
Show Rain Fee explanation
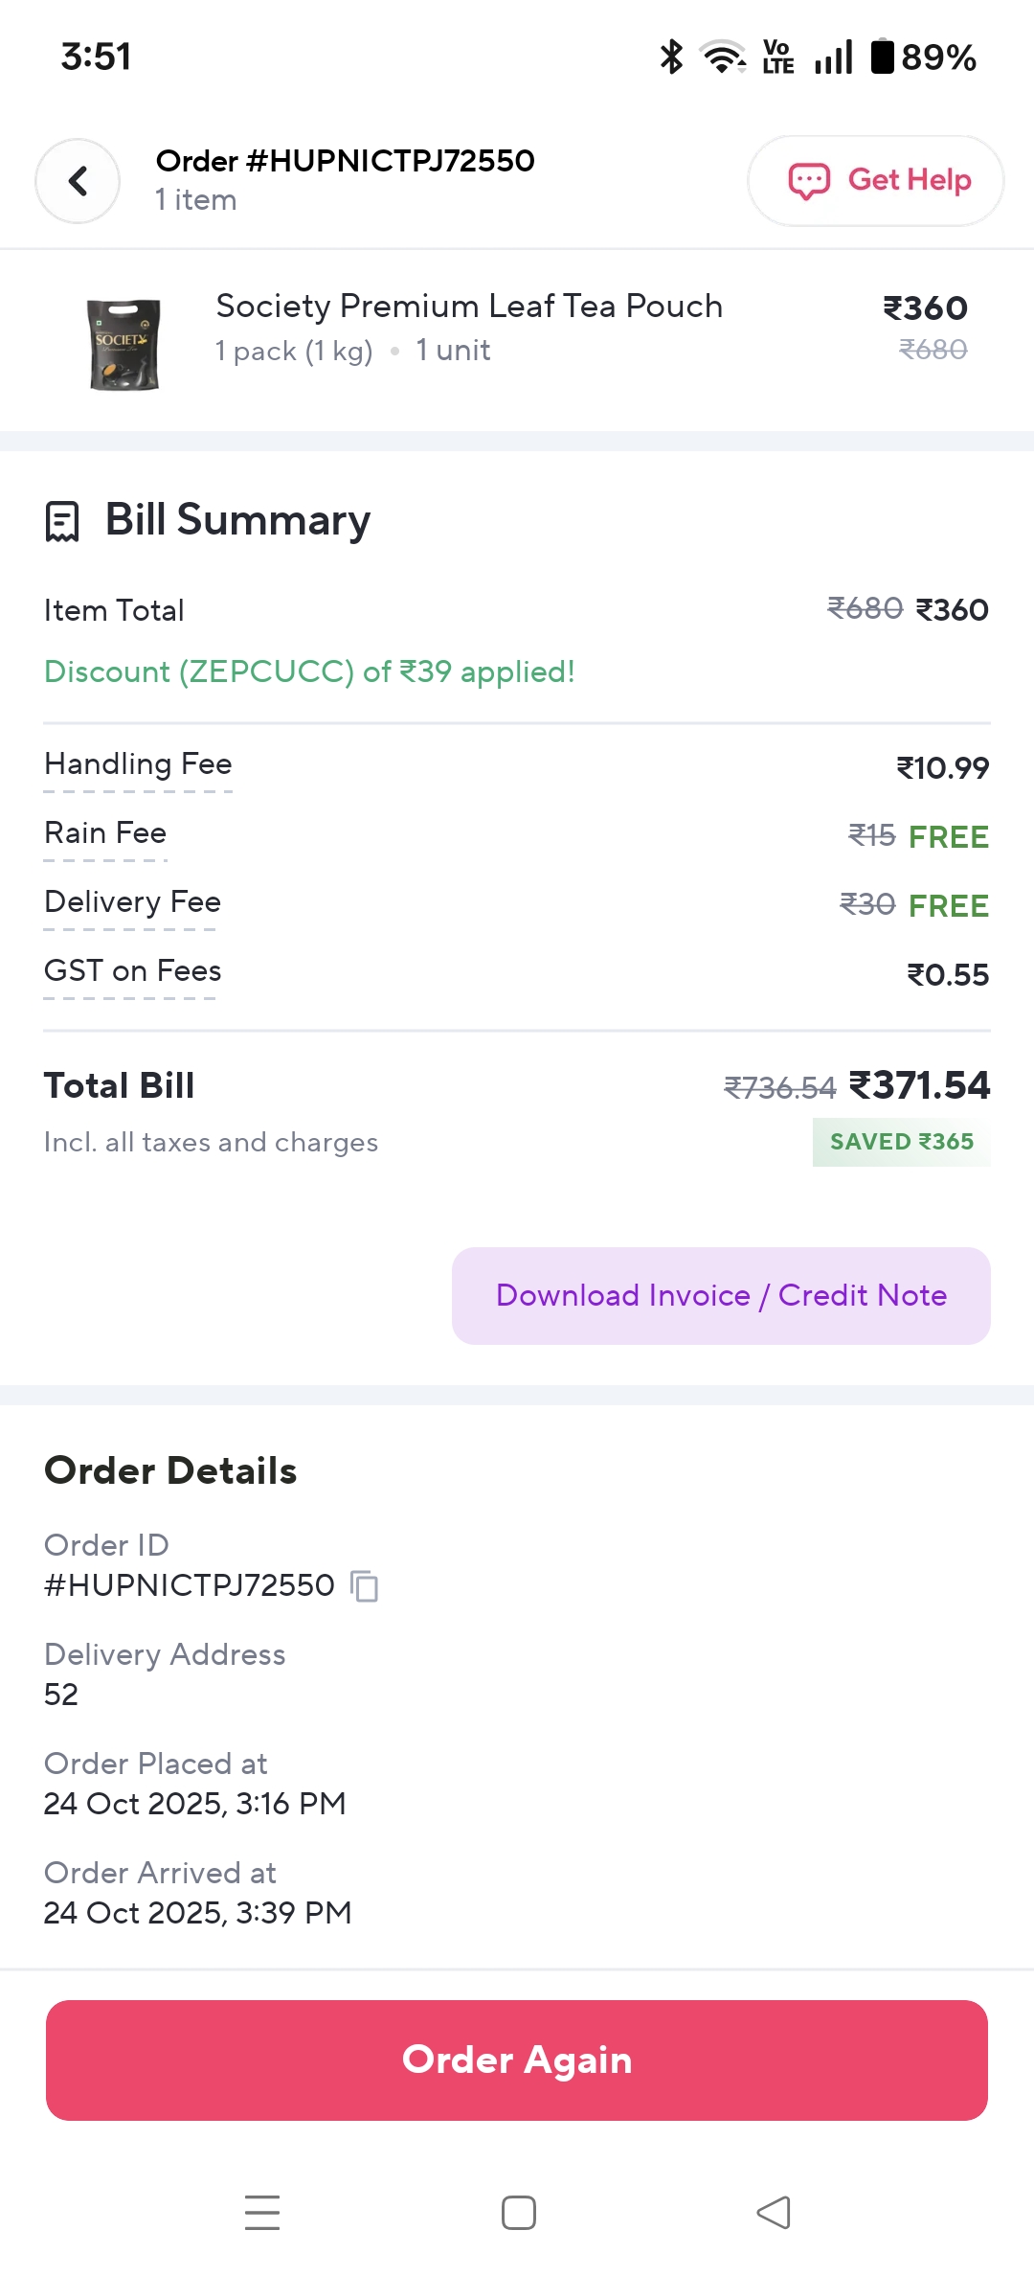click(x=105, y=833)
